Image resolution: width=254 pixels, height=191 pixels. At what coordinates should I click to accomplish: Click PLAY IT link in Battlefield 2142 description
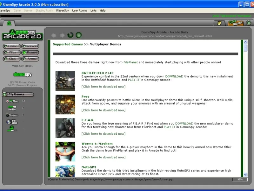pos(134,80)
